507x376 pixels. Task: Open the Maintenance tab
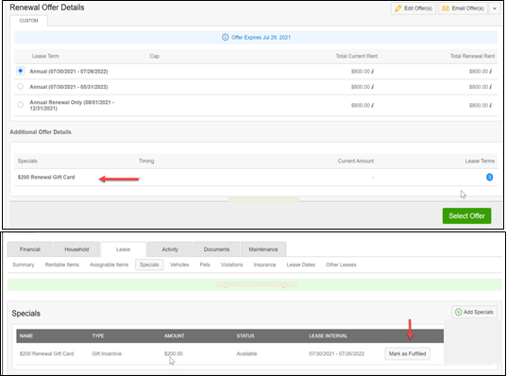[x=263, y=249]
